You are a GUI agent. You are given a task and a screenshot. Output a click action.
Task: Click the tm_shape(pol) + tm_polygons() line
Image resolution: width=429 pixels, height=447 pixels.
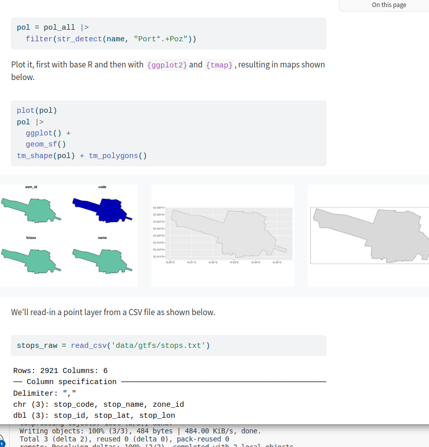(82, 156)
